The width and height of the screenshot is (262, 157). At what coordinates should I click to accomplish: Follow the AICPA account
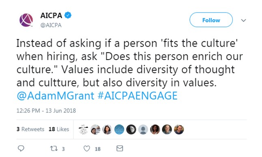click(x=211, y=20)
